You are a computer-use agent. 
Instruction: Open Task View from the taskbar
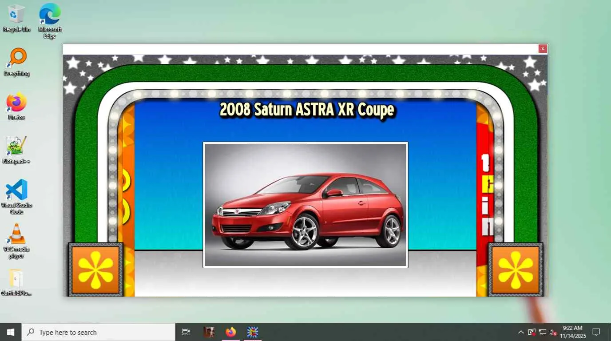186,332
